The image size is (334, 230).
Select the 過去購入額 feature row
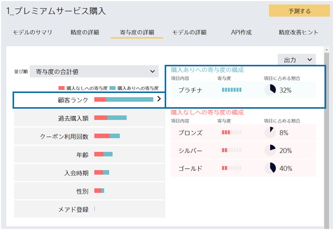(x=89, y=118)
